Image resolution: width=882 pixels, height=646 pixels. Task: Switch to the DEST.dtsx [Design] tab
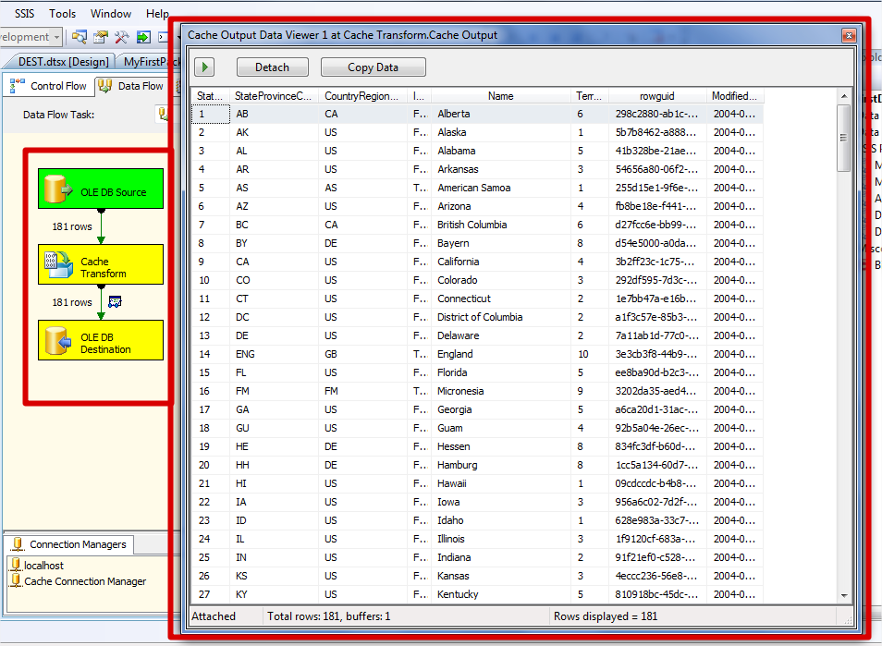[x=63, y=62]
